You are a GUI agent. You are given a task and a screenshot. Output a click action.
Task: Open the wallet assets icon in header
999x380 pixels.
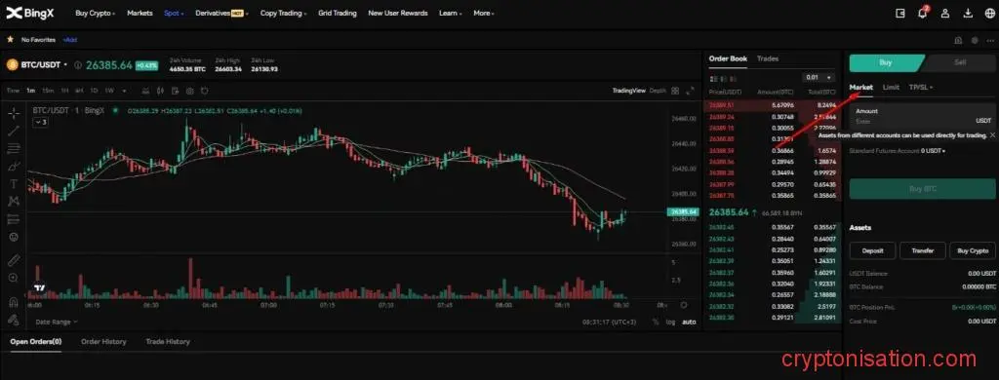900,13
